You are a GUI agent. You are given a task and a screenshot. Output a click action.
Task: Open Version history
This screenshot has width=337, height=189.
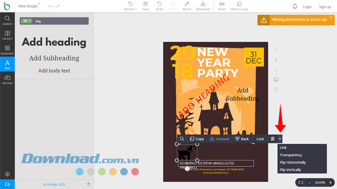pyautogui.click(x=130, y=6)
